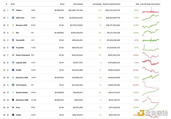Click the TrueUSD logo icon
This screenshot has width=171, height=119.
(13, 47)
